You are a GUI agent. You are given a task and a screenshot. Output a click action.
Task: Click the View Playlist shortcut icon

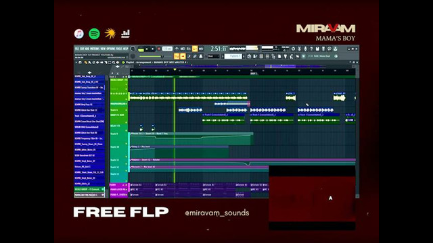tap(249, 56)
